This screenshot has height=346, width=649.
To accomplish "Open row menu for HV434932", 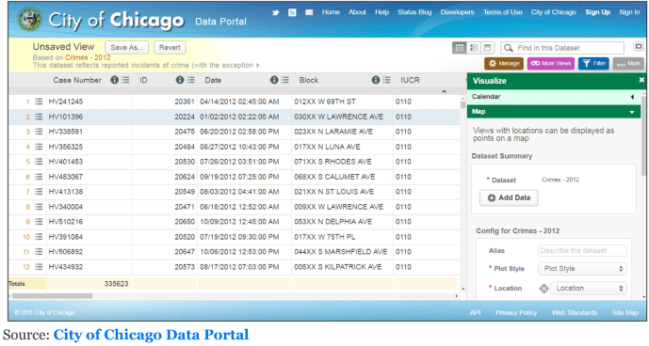I will pyautogui.click(x=39, y=267).
